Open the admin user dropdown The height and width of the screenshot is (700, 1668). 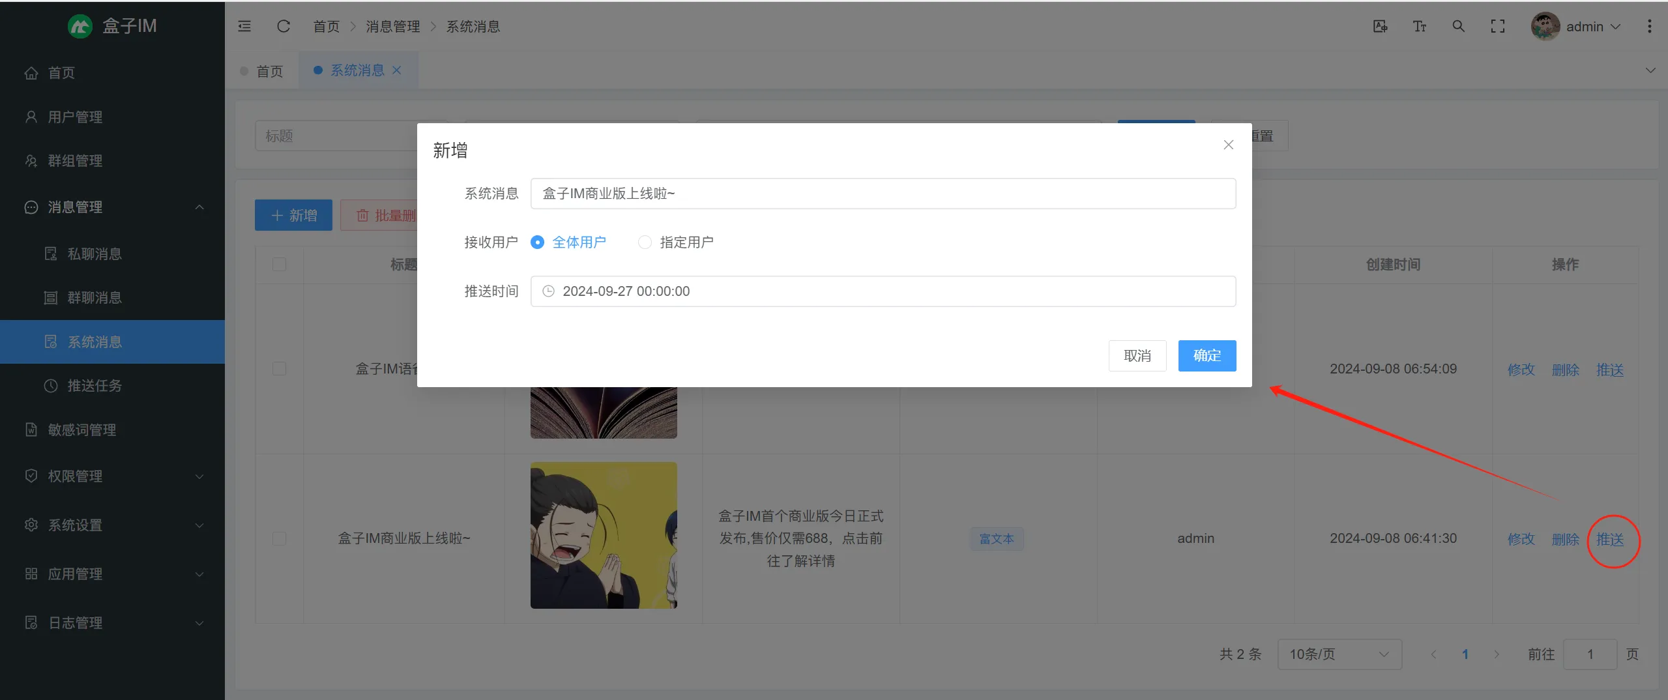1575,27
